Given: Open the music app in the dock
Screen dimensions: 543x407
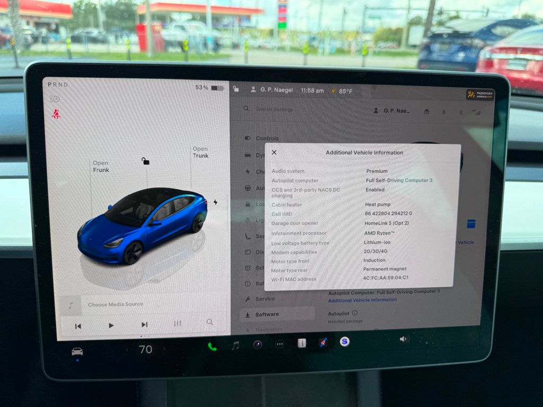Looking at the screenshot, I should (x=235, y=346).
